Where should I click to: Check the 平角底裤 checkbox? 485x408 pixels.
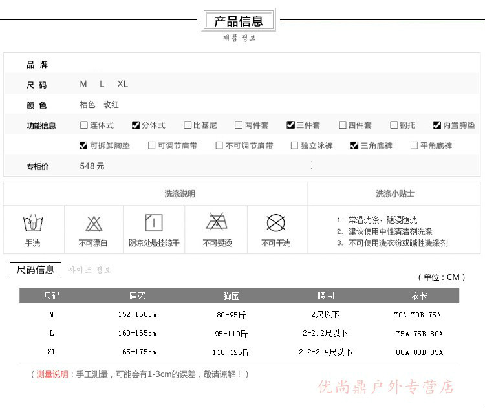point(414,145)
